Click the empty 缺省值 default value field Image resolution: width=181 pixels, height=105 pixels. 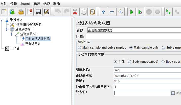[142, 93]
